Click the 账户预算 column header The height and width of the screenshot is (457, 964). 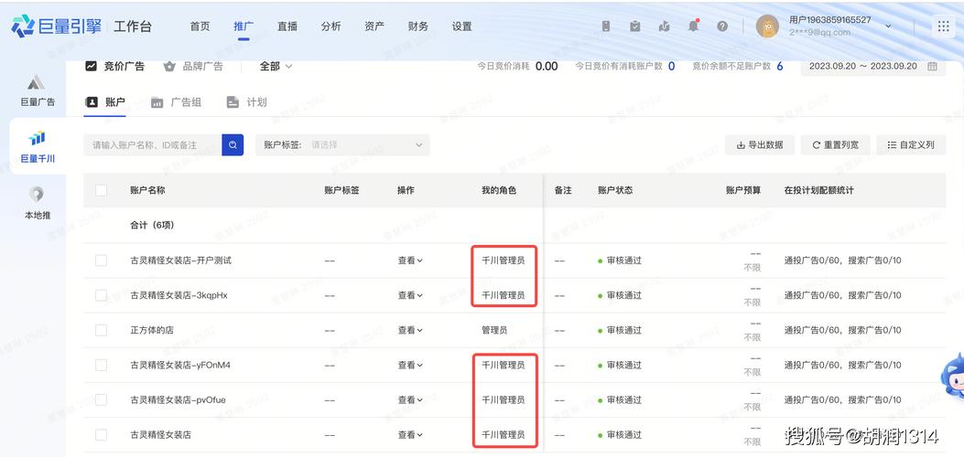click(x=743, y=190)
